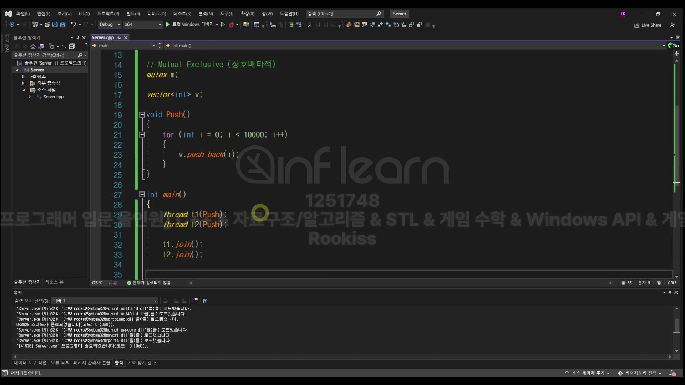685x385 pixels.
Task: Expand the 참조 tree node
Action: [x=23, y=77]
